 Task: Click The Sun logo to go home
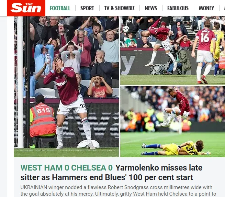click(26, 8)
